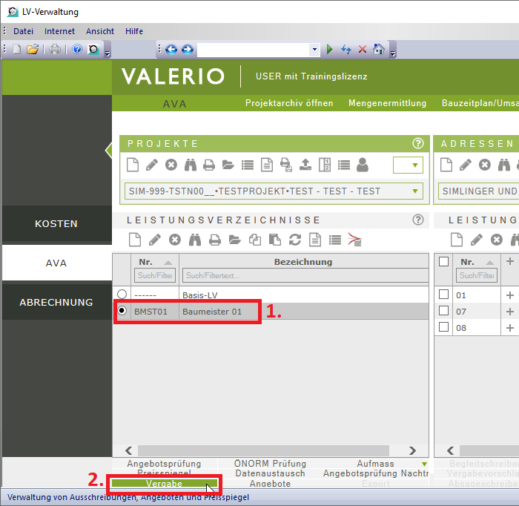Click the upload icon in Projekte toolbar

pyautogui.click(x=305, y=165)
